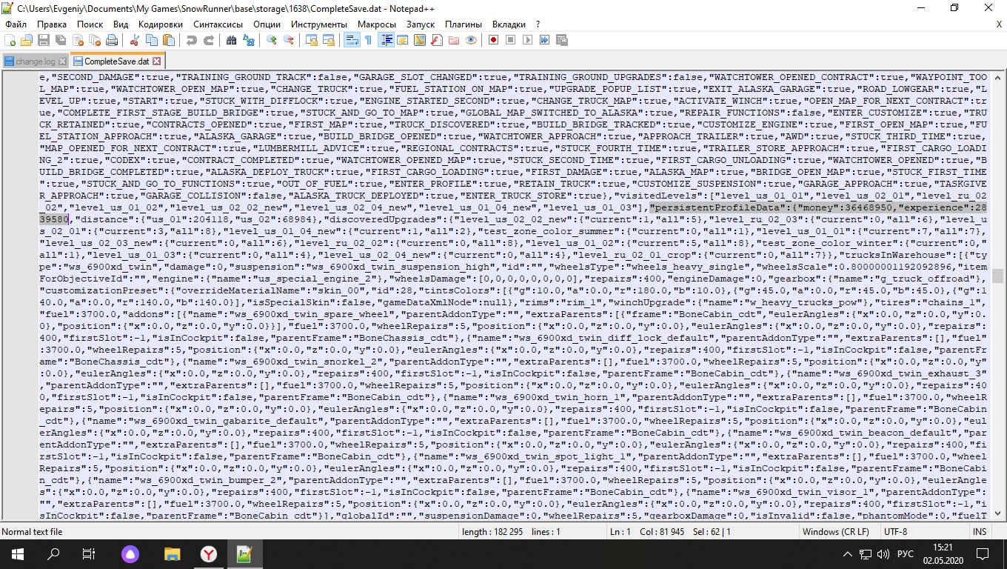Open the Правка menu
The height and width of the screenshot is (569, 1007).
coord(52,24)
